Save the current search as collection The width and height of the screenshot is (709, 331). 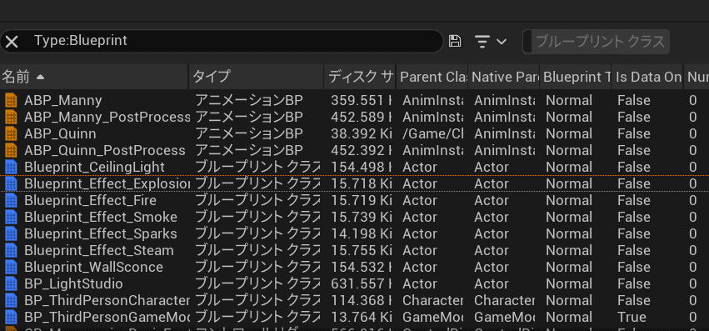[455, 41]
